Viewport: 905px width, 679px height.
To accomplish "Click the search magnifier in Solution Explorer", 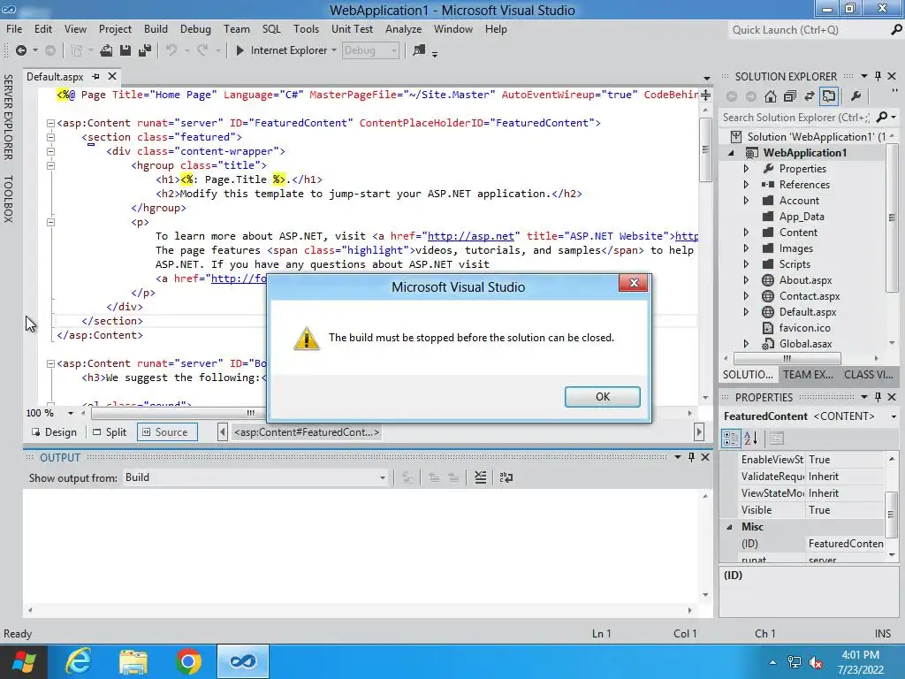I will pos(881,118).
